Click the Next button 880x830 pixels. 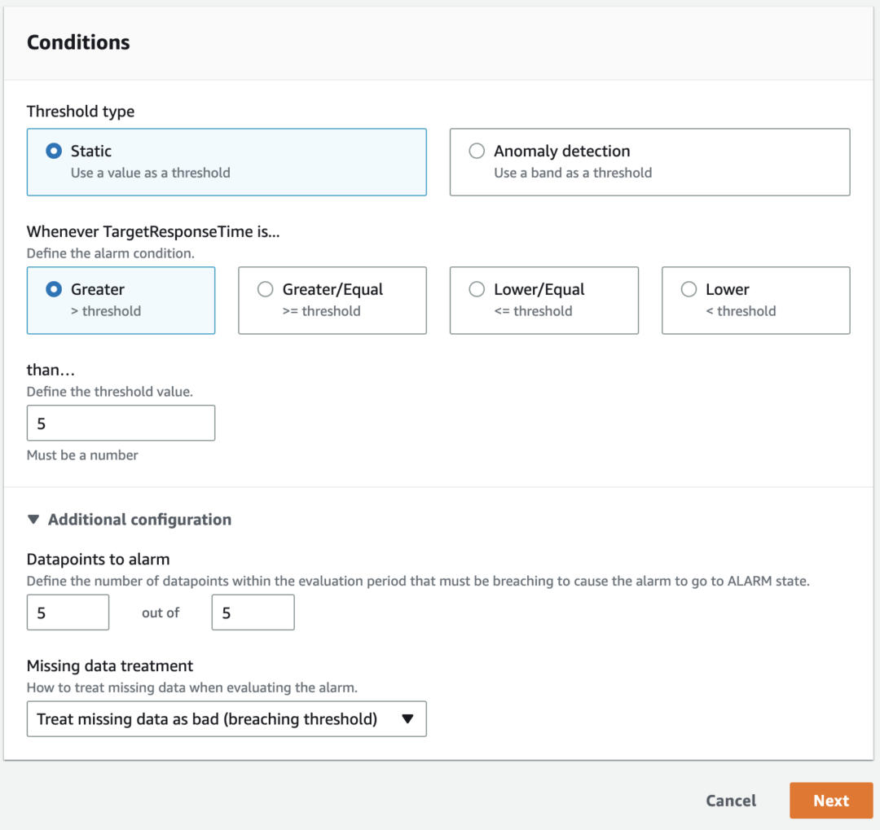tap(830, 800)
